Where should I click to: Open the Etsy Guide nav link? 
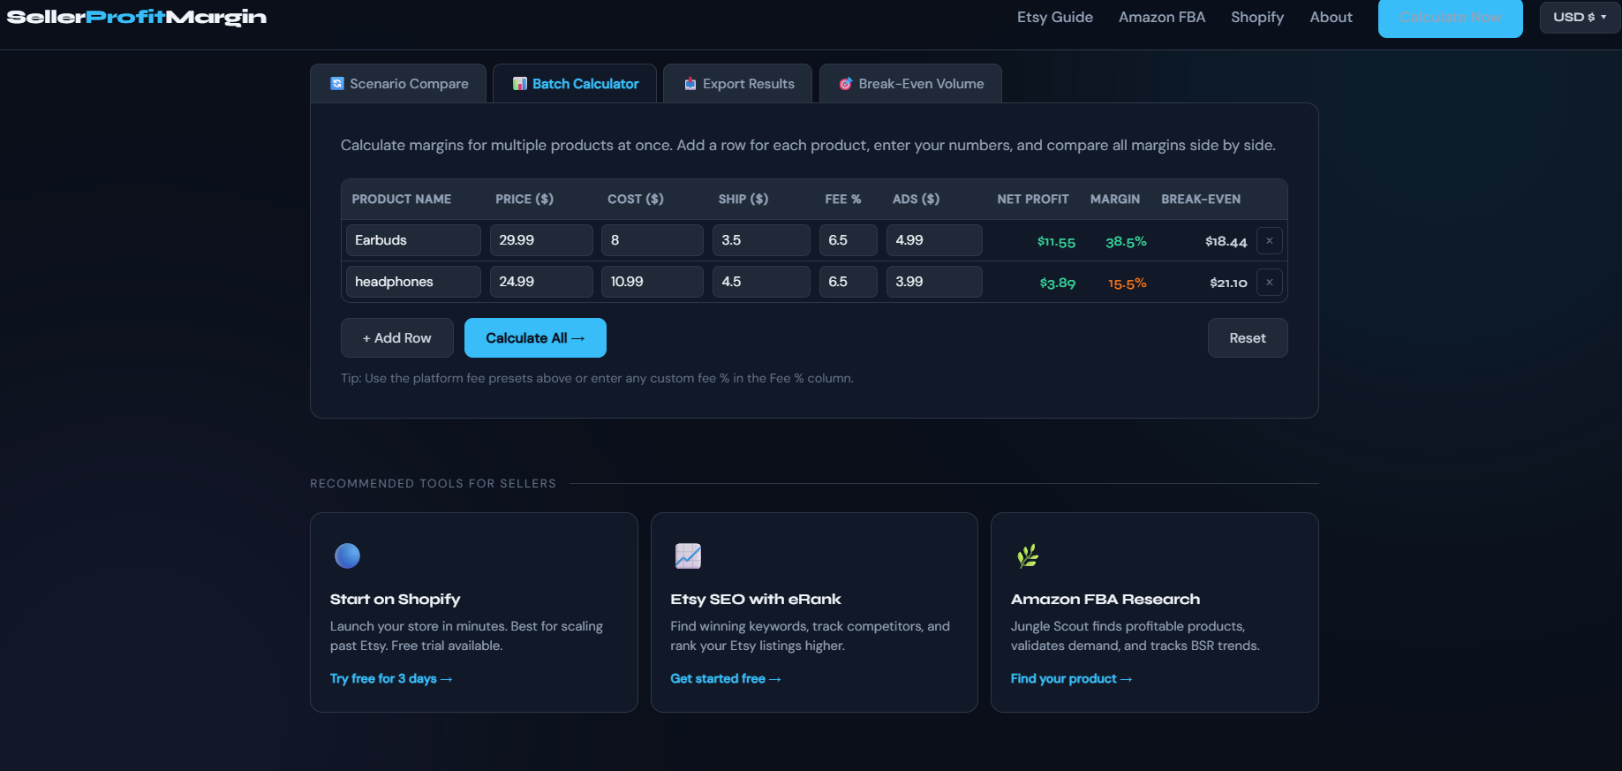click(1054, 17)
